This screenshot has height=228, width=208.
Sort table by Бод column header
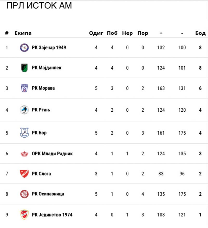coord(200,33)
